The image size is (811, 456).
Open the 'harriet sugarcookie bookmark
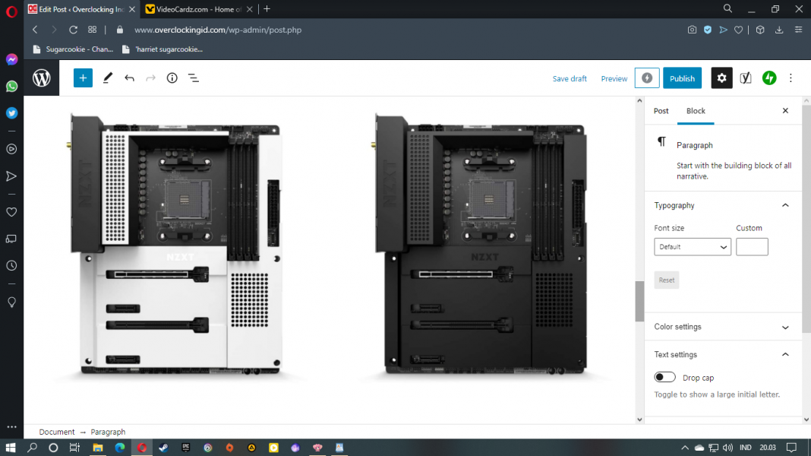[163, 49]
